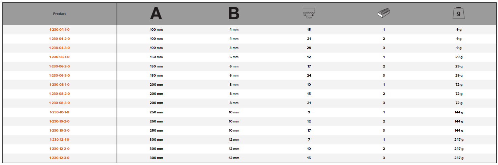This screenshot has height=165, width=498.
Task: Select product 1-230-06-1-0
Action: tap(59, 57)
